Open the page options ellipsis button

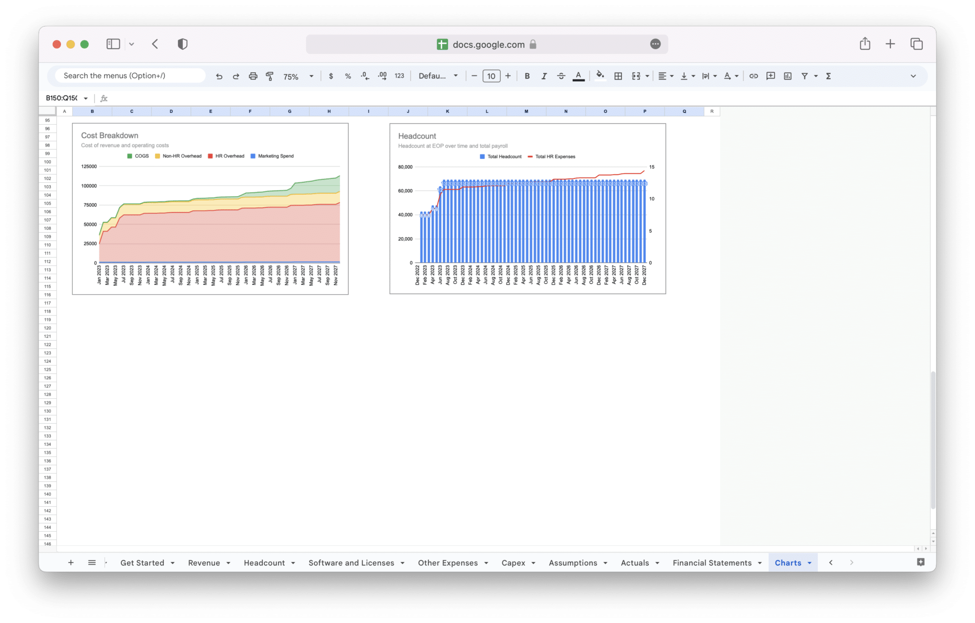(655, 44)
